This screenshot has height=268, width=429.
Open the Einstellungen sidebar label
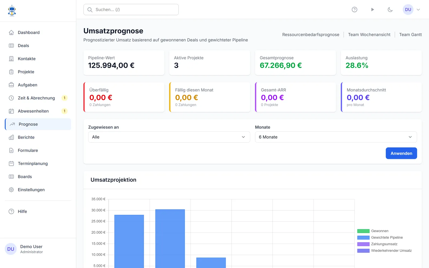coord(31,190)
